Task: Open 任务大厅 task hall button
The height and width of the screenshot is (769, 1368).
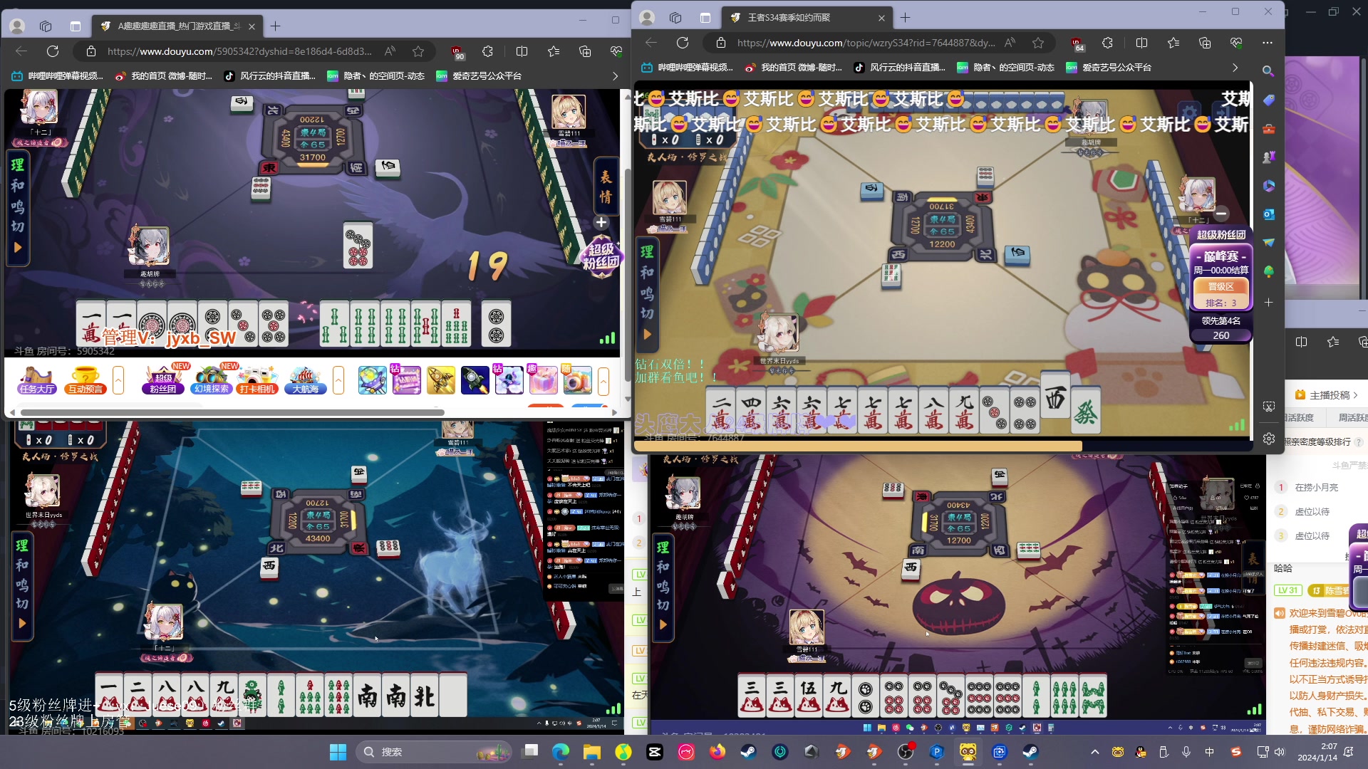Action: [37, 380]
